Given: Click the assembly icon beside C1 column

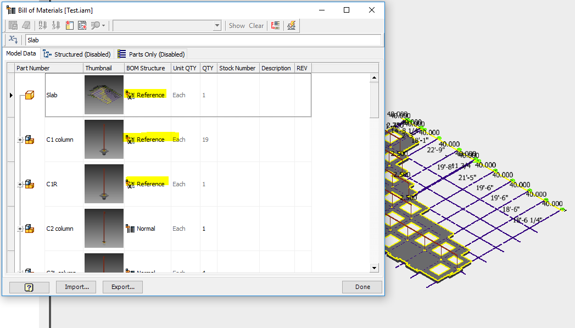Looking at the screenshot, I should pyautogui.click(x=29, y=139).
